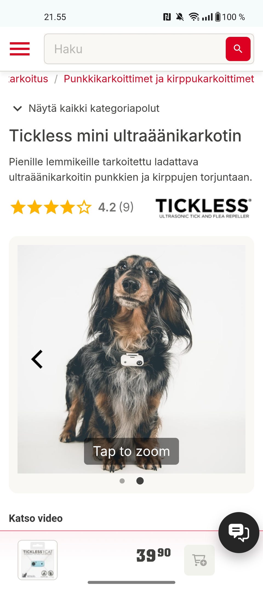Open Punkkikarkoittimet ja kirppukarkoittimet breadcrumb link
This screenshot has height=589, width=263.
coord(159,79)
